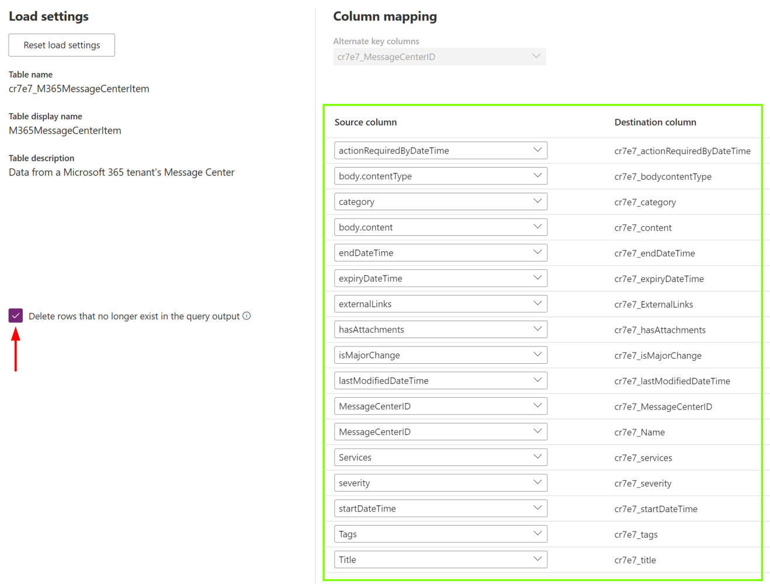This screenshot has width=770, height=584.
Task: Open body.contentType source column dropdown
Action: (x=441, y=176)
